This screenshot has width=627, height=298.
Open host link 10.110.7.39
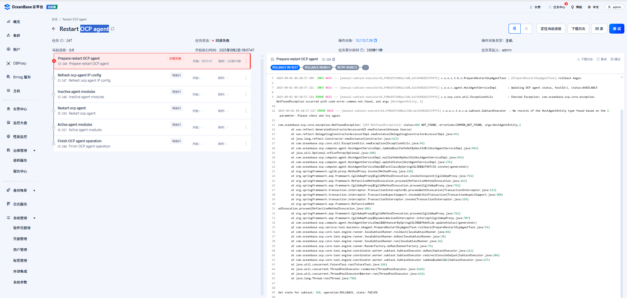click(364, 41)
